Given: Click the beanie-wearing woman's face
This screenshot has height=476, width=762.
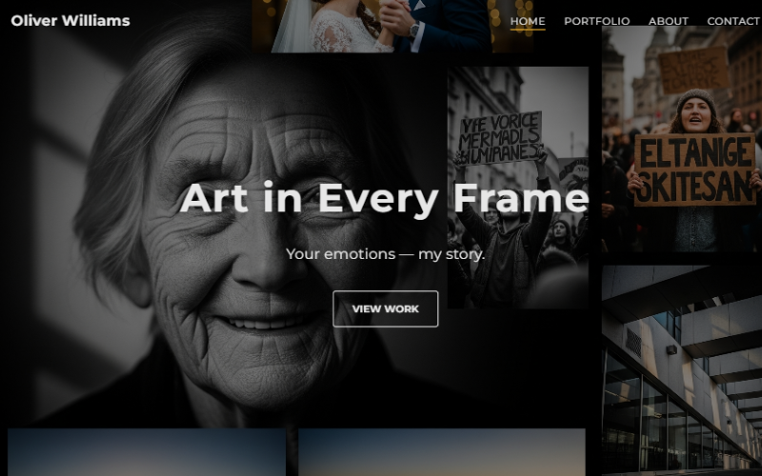Looking at the screenshot, I should coord(696,116).
